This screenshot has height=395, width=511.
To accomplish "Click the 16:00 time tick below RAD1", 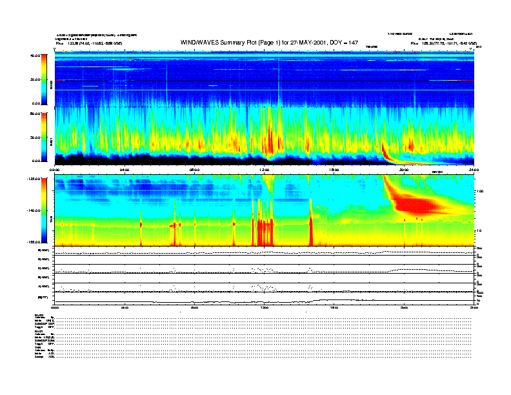I will click(334, 170).
